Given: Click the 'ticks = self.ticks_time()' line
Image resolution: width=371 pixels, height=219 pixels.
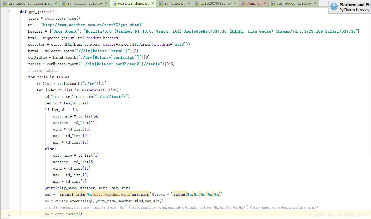Looking at the screenshot, I should click(54, 18).
